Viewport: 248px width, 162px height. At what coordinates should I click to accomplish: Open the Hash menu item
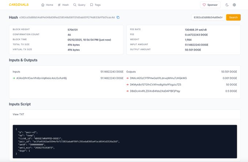[63, 5]
